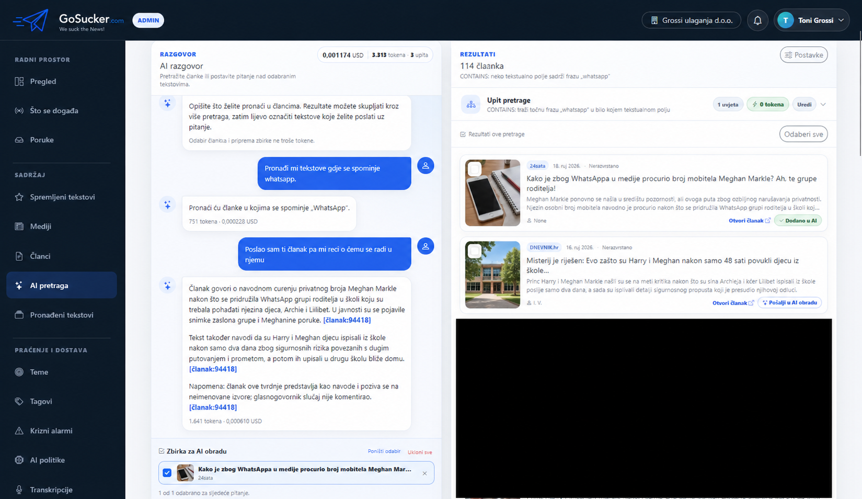862x499 pixels.
Task: Remove the article from Zbirka with the X
Action: tap(424, 473)
